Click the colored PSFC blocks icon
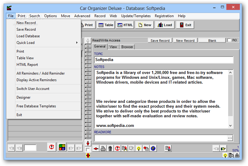 pos(62,147)
